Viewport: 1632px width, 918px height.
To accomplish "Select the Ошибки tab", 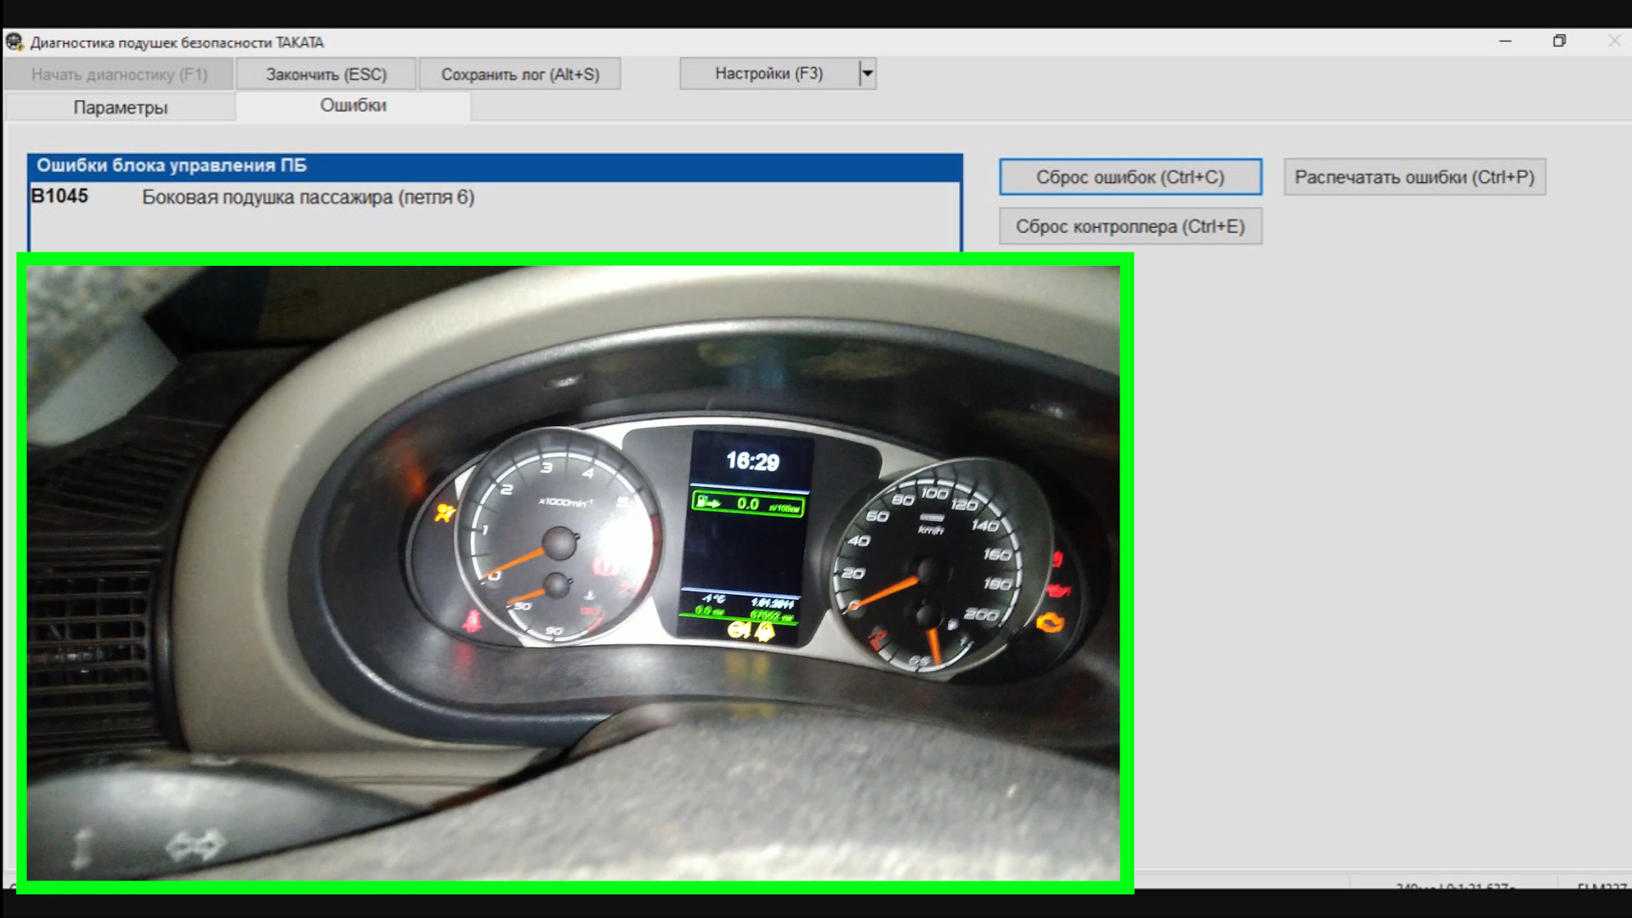I will 353,105.
